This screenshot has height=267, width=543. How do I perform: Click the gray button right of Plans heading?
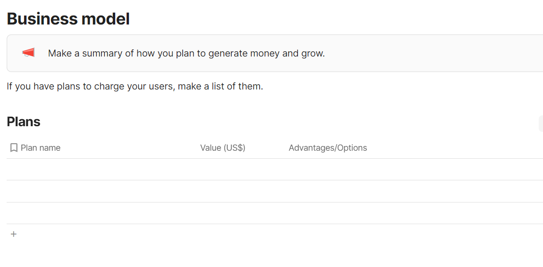(541, 123)
